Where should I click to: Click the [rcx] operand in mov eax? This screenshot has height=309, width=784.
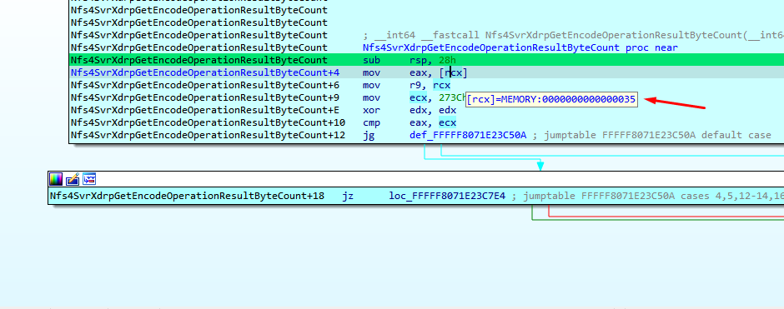pos(453,73)
